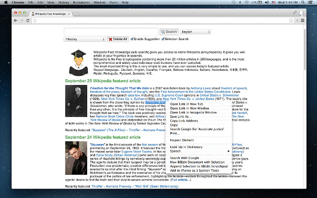Click the US flag input source icon
Viewport: 317px width, 198px height.
point(273,2)
